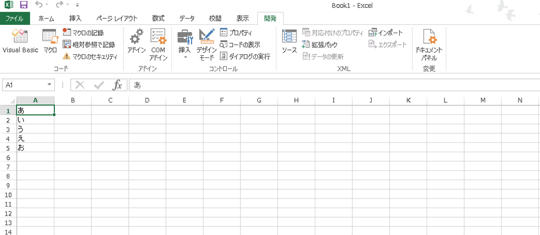
Task: Select all cells with corner triangle
Action: pyautogui.click(x=13, y=101)
